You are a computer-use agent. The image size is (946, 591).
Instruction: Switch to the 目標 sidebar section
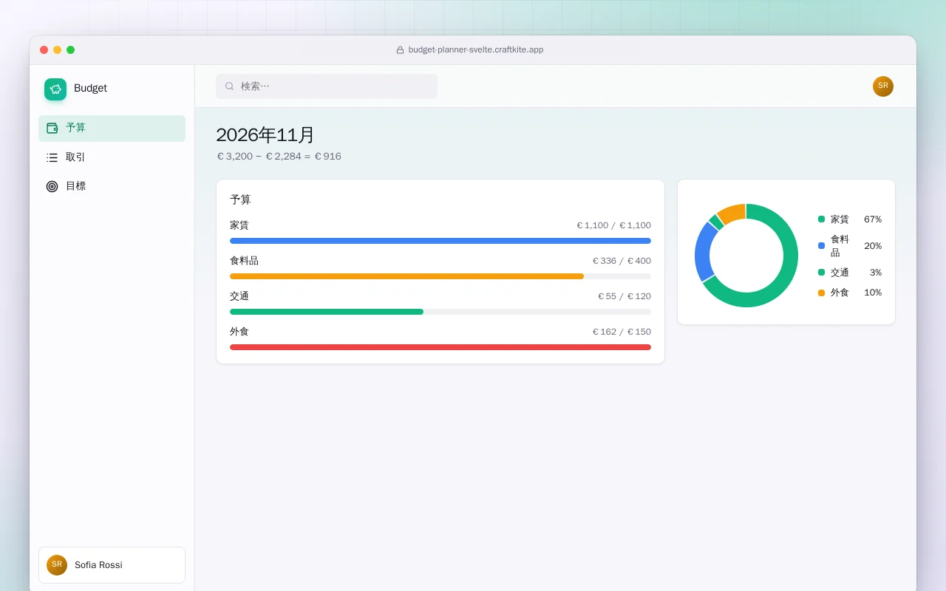(112, 186)
